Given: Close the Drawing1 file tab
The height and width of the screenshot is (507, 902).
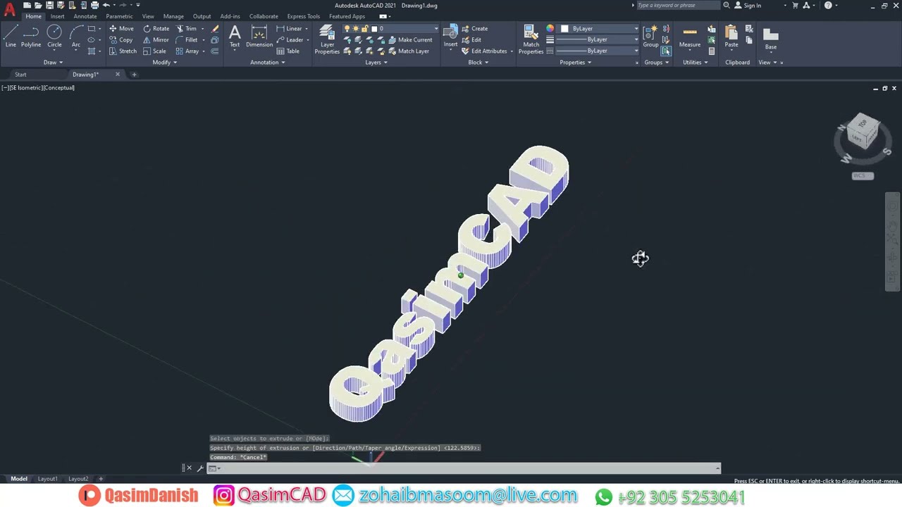Looking at the screenshot, I should coord(118,75).
